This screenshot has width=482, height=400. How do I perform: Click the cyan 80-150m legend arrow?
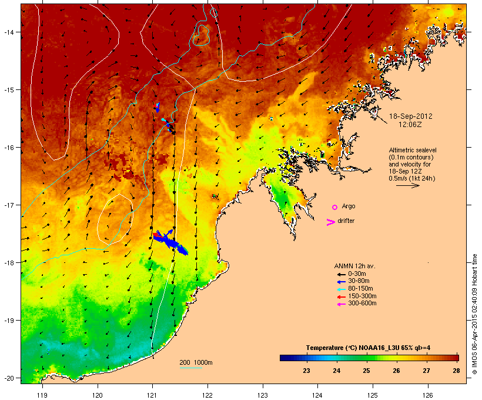(342, 289)
